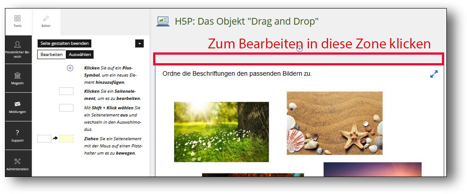The height and width of the screenshot is (194, 467).
Task: Click the H5P fullscreen arrows icon
Action: coord(433,74)
